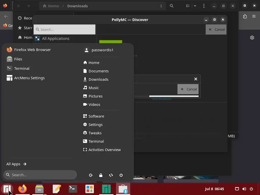Open Manjaro Hello icon on taskbar

tap(106, 189)
